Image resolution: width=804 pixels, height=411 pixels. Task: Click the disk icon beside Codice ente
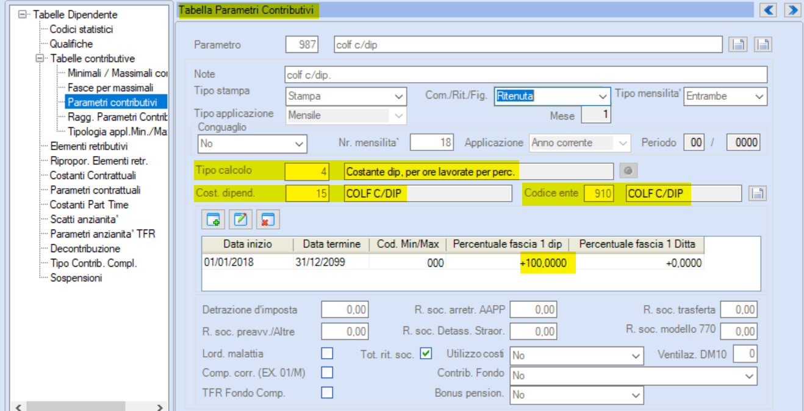pos(757,194)
